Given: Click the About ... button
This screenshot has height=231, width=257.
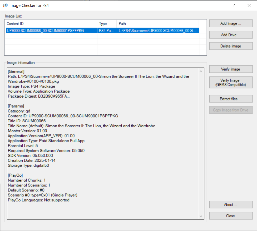Looking at the screenshot, I should click(231, 205).
